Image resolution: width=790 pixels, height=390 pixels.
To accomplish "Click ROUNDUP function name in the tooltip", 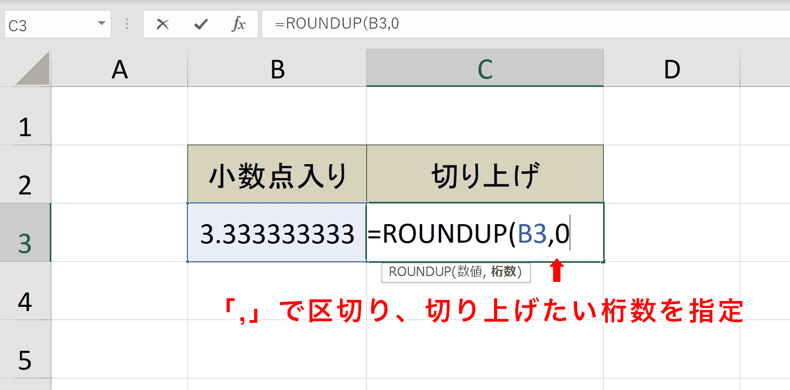I will point(420,272).
